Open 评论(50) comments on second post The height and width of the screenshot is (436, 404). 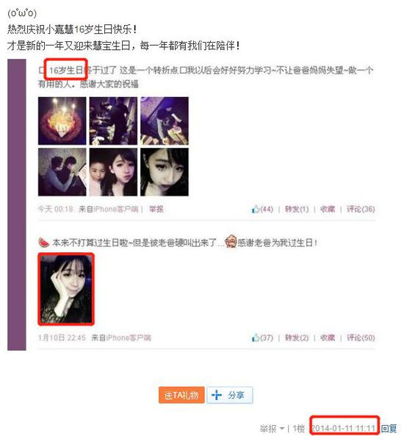coord(361,337)
